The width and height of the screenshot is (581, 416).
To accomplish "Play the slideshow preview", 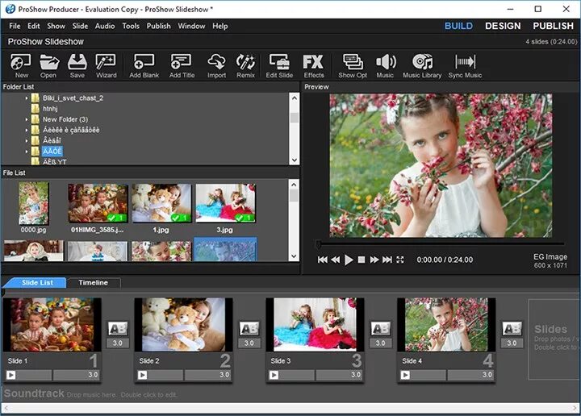I will pyautogui.click(x=349, y=260).
